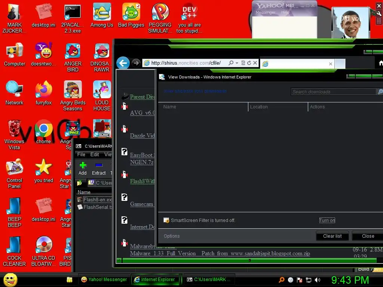Viewport: 383px width, 287px height.
Task: Launch the furryfox browser icon
Action: pos(43,93)
